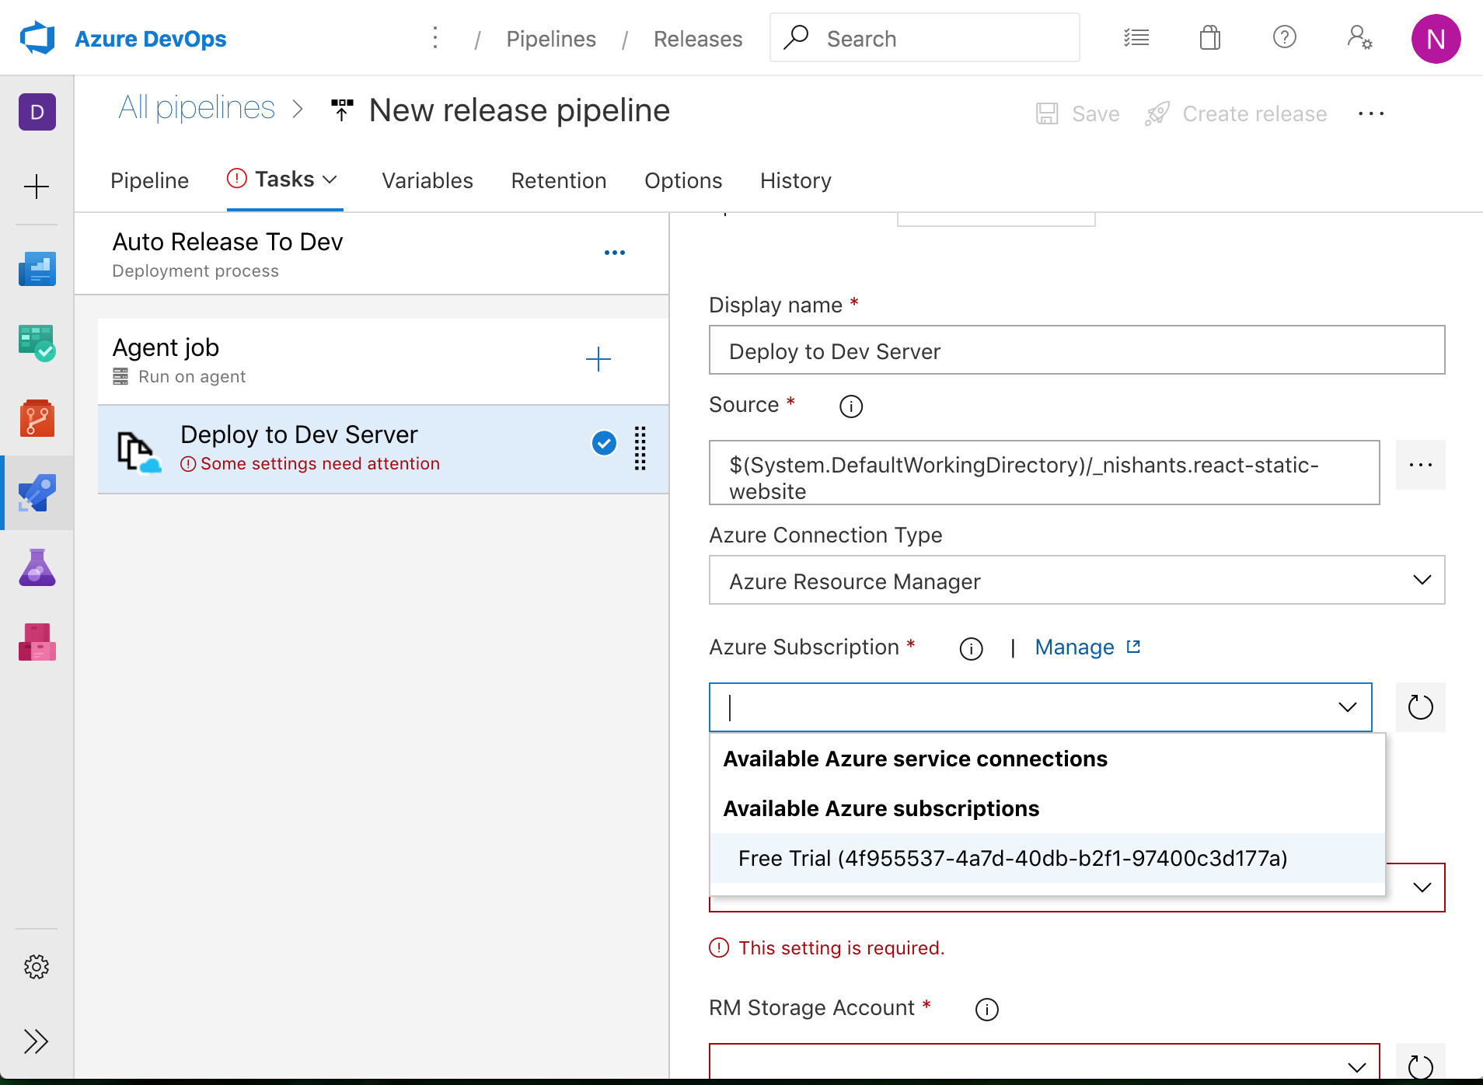This screenshot has width=1483, height=1085.
Task: Click 'Available Azure subscriptions' header
Action: (881, 808)
